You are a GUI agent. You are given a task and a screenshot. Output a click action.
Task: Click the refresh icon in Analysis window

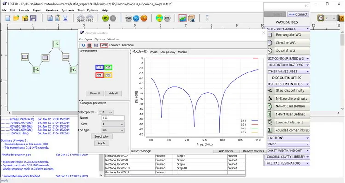pyautogui.click(x=83, y=45)
